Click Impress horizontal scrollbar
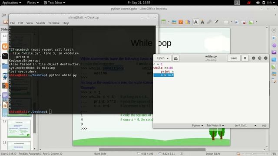278x156 pixels. (152, 149)
